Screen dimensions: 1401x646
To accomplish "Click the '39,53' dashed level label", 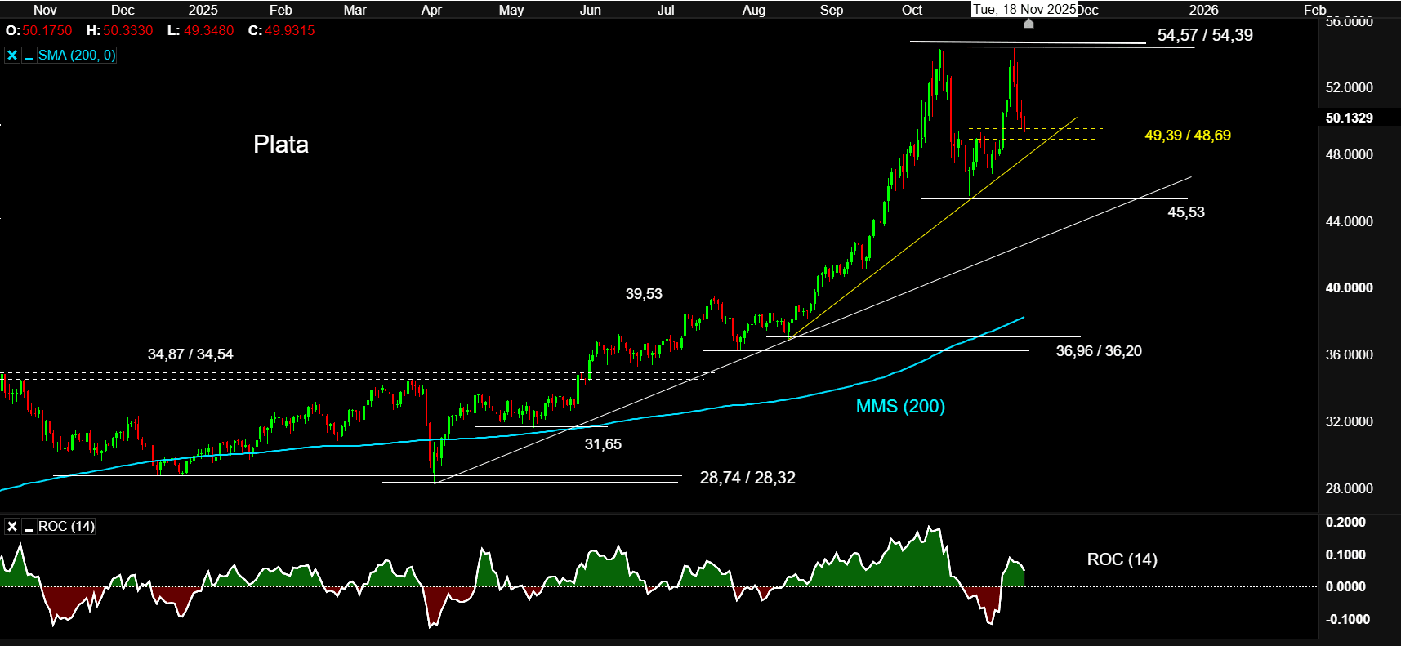I will point(644,294).
